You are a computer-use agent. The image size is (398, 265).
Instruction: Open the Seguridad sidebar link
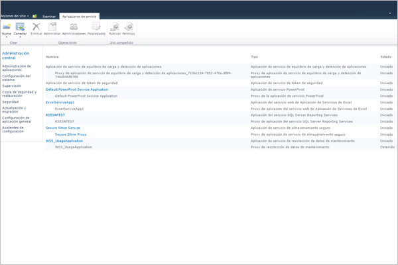(11, 102)
